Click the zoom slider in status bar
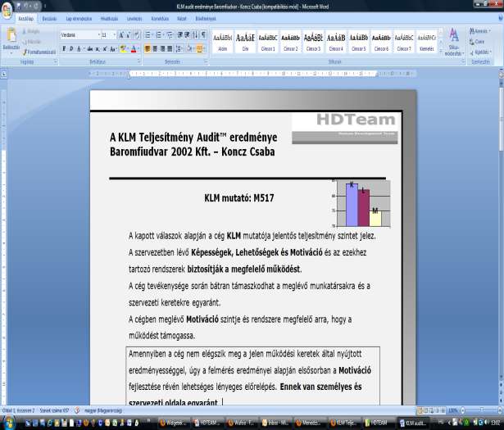 coord(481,410)
